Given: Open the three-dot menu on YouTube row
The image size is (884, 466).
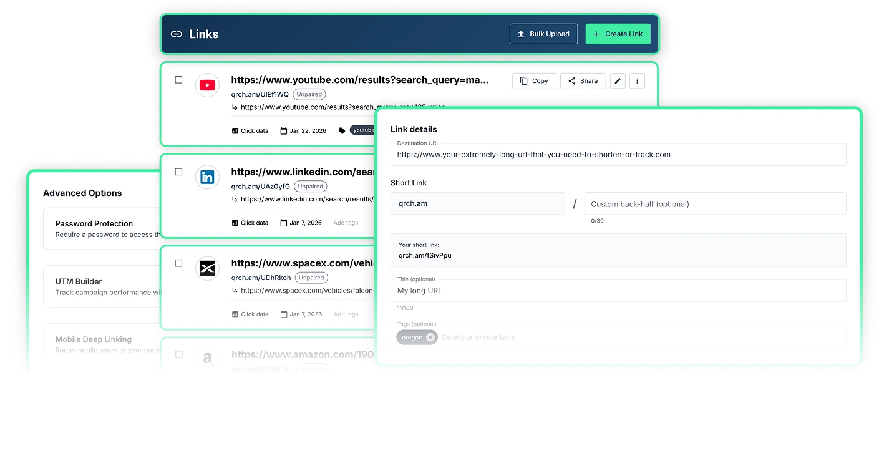Looking at the screenshot, I should coord(637,81).
